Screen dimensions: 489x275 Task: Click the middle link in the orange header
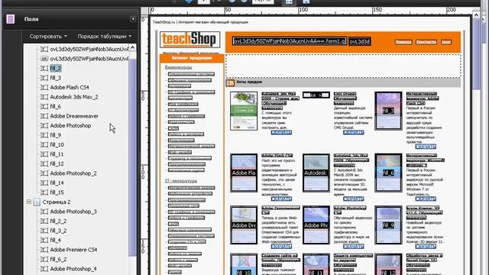click(x=426, y=42)
